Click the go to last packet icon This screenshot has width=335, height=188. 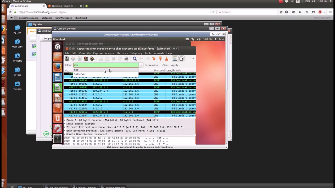pyautogui.click(x=166, y=59)
